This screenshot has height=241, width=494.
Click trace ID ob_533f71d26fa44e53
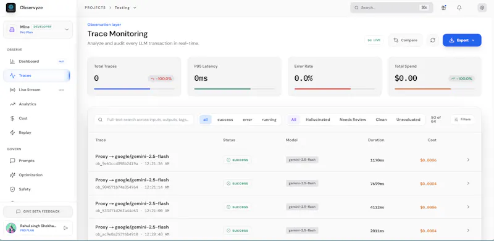click(x=117, y=211)
